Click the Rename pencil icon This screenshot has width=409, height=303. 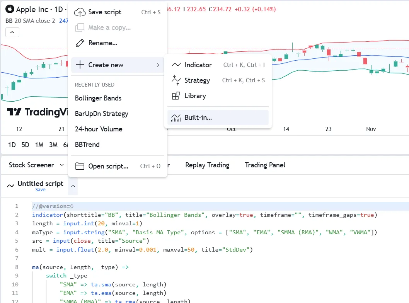click(80, 43)
